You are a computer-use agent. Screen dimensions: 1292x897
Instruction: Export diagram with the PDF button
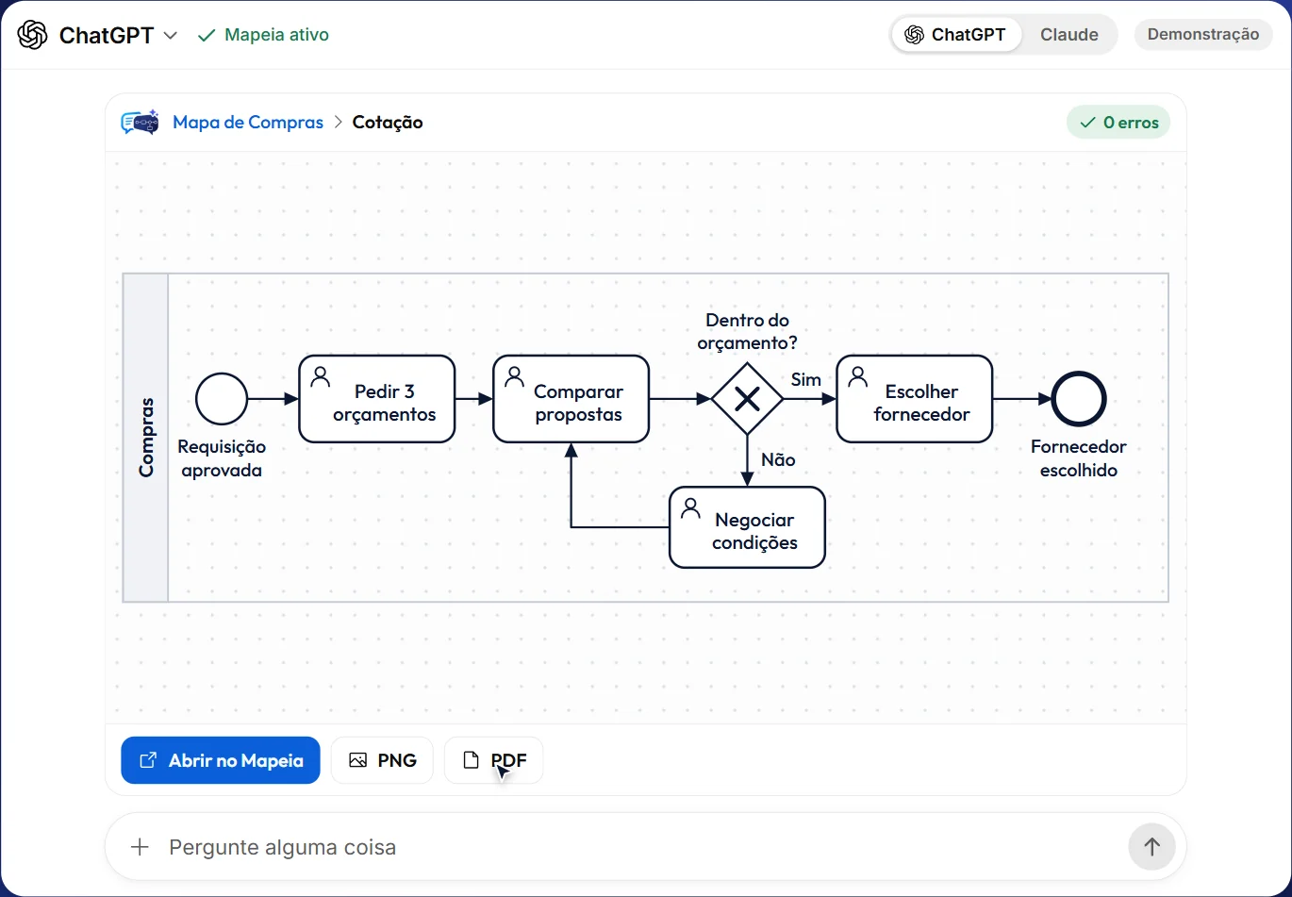[493, 760]
